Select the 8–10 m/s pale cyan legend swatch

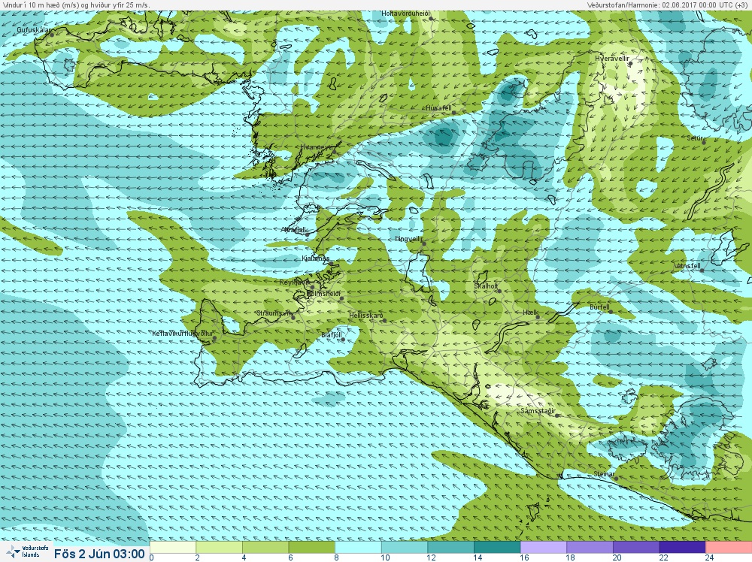[x=358, y=547]
